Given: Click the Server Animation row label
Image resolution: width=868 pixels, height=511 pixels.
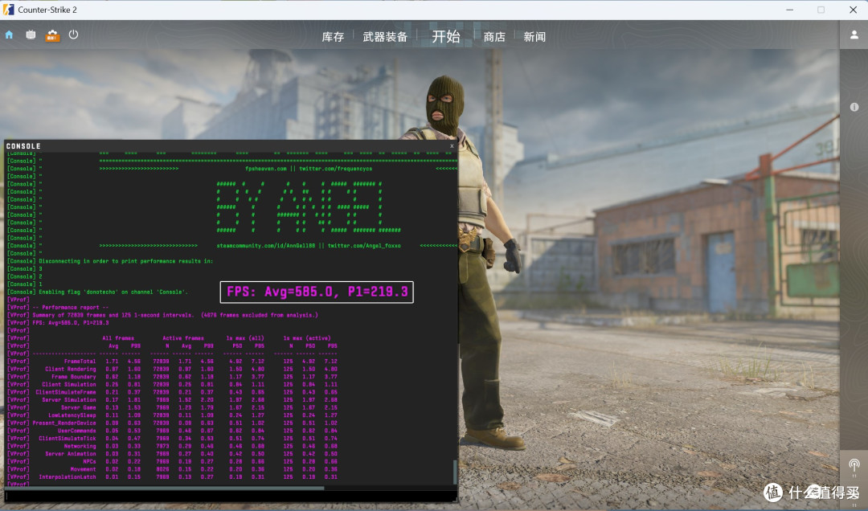Looking at the screenshot, I should (x=70, y=455).
